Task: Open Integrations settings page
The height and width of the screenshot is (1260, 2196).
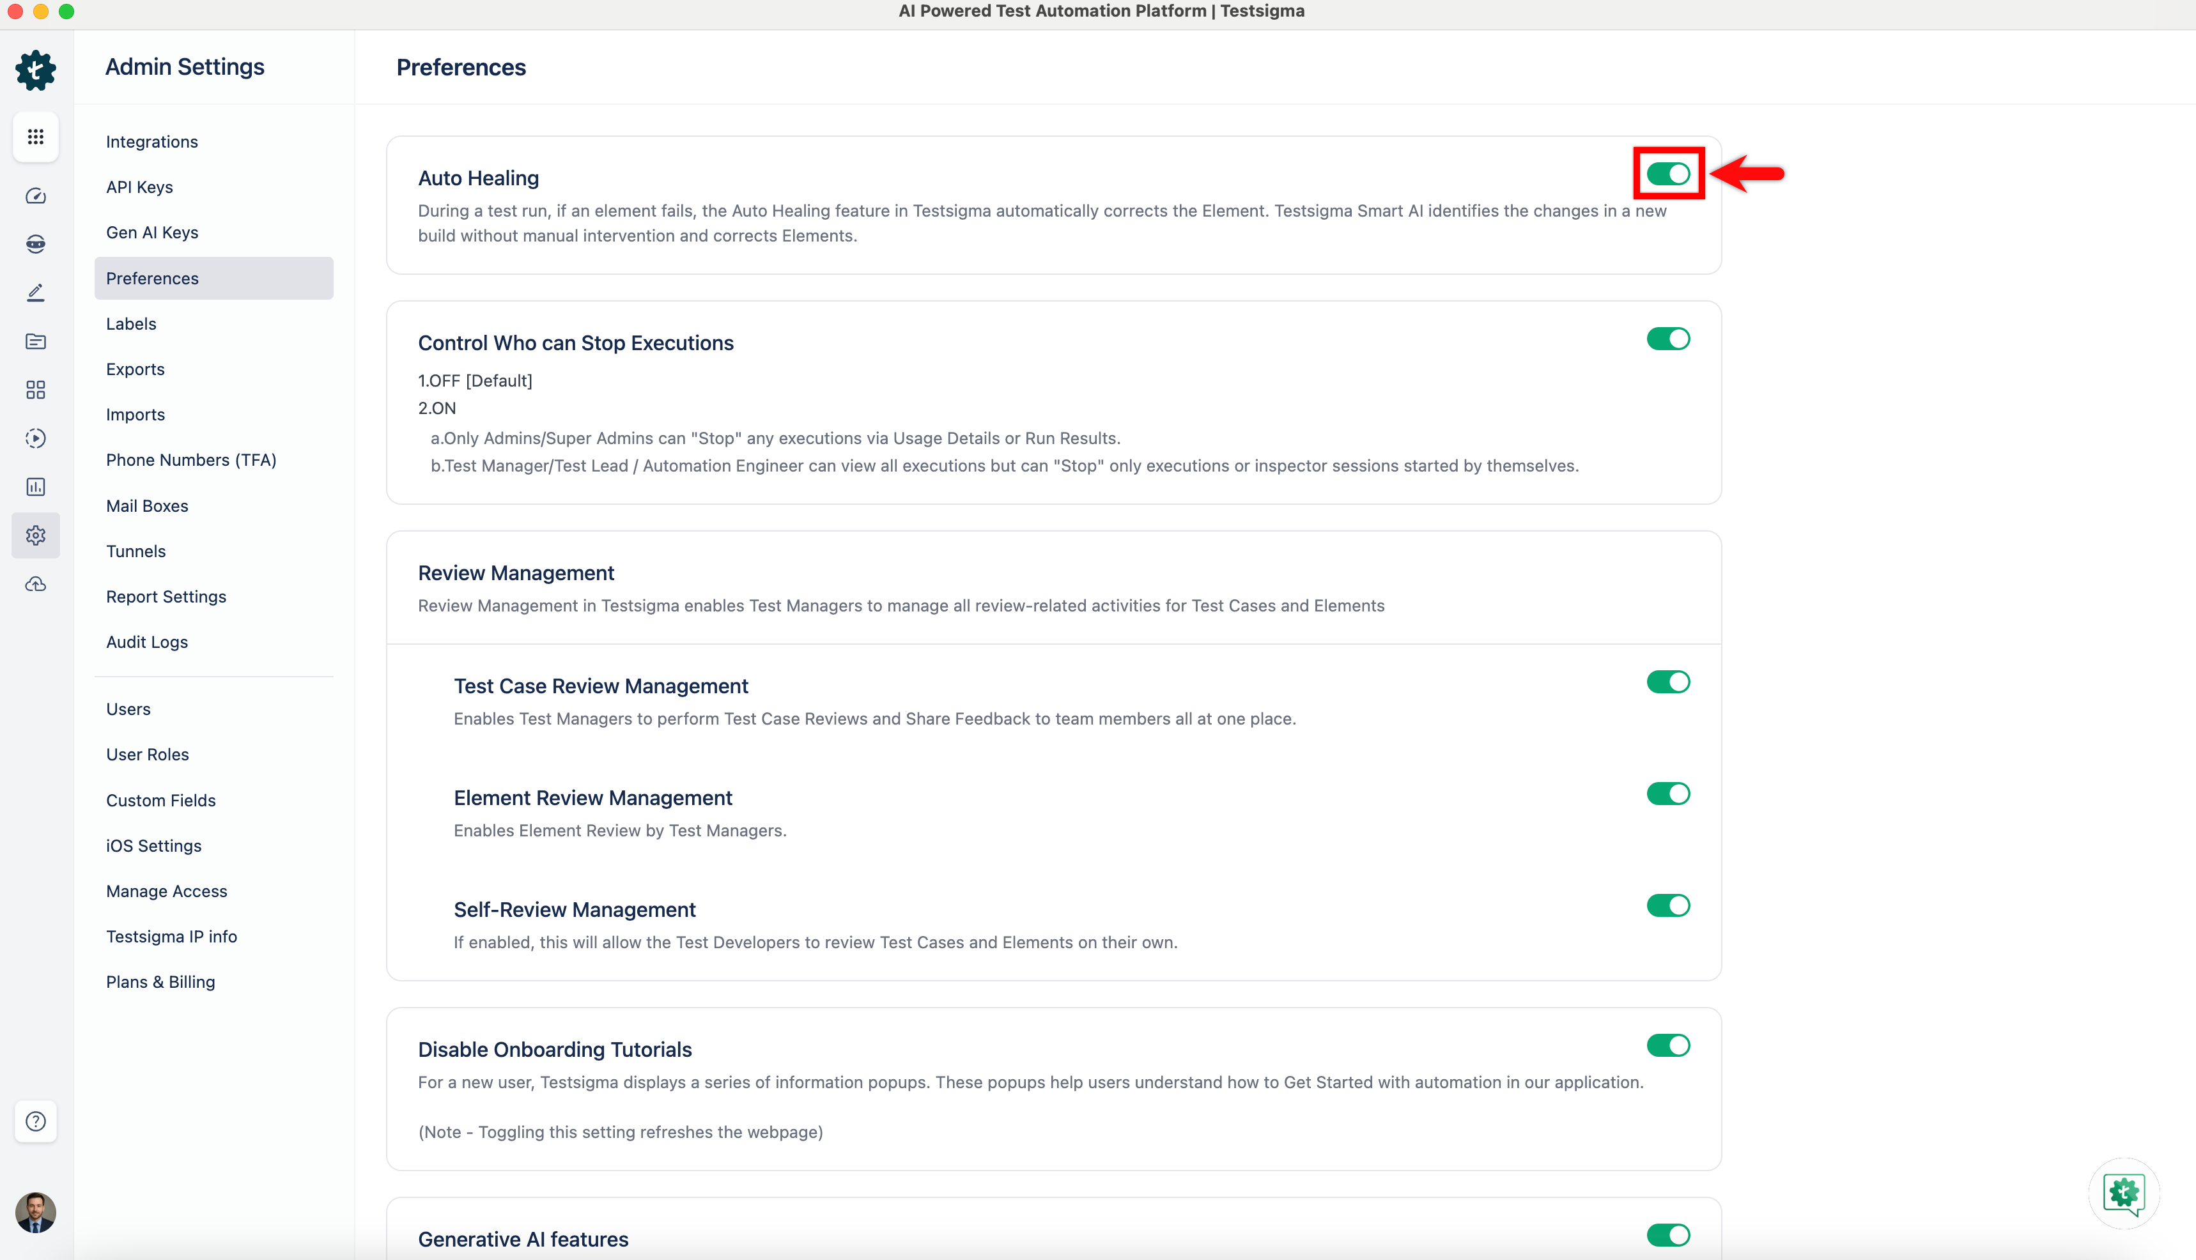Action: [151, 142]
